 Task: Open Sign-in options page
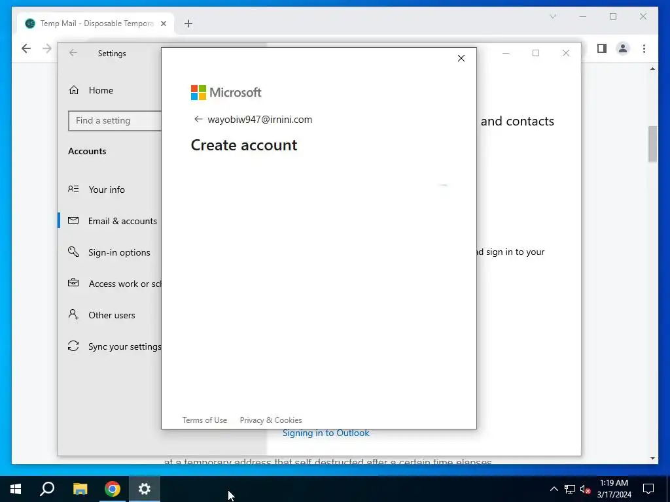(109, 252)
